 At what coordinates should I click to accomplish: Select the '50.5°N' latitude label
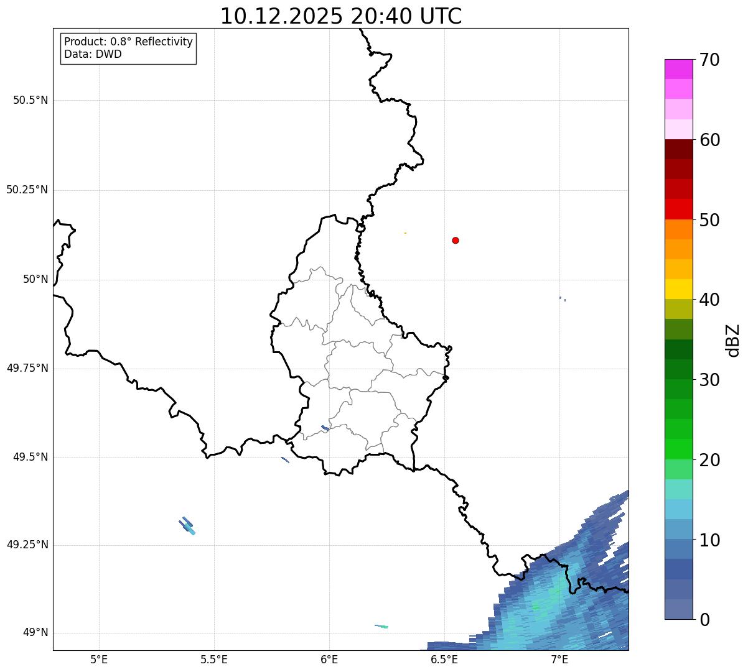(30, 100)
